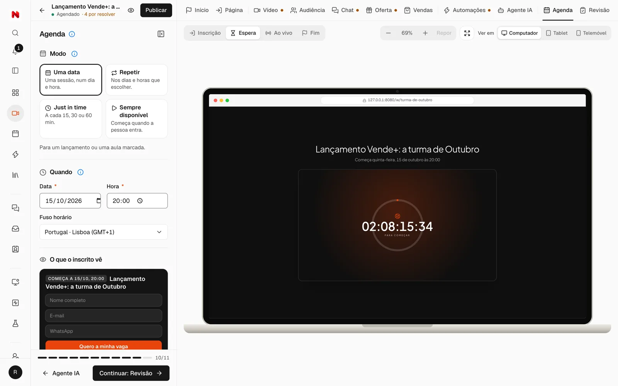Switch to the Revisão tab
The height and width of the screenshot is (386, 618).
click(594, 10)
